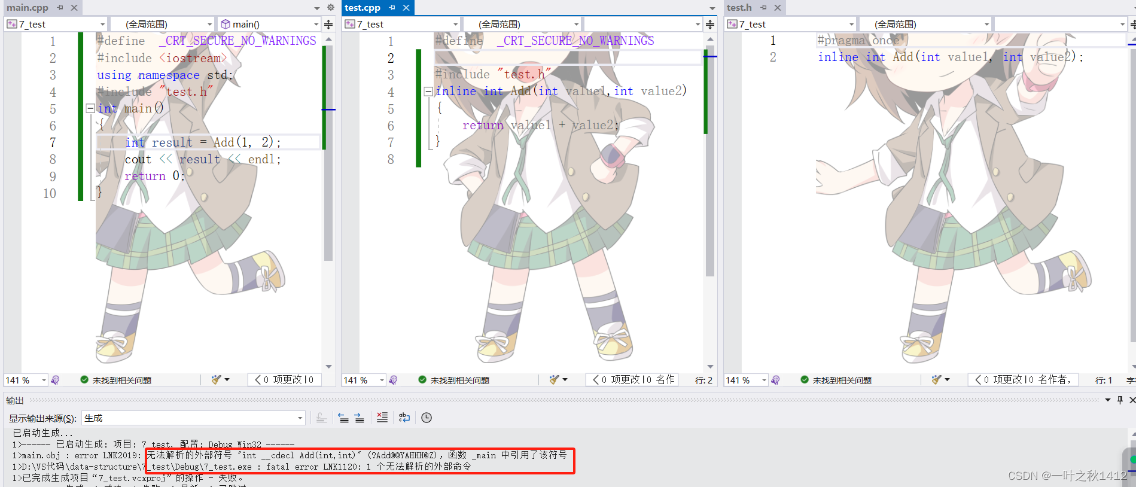
Task: Pin the test.h tab
Action: pos(763,8)
